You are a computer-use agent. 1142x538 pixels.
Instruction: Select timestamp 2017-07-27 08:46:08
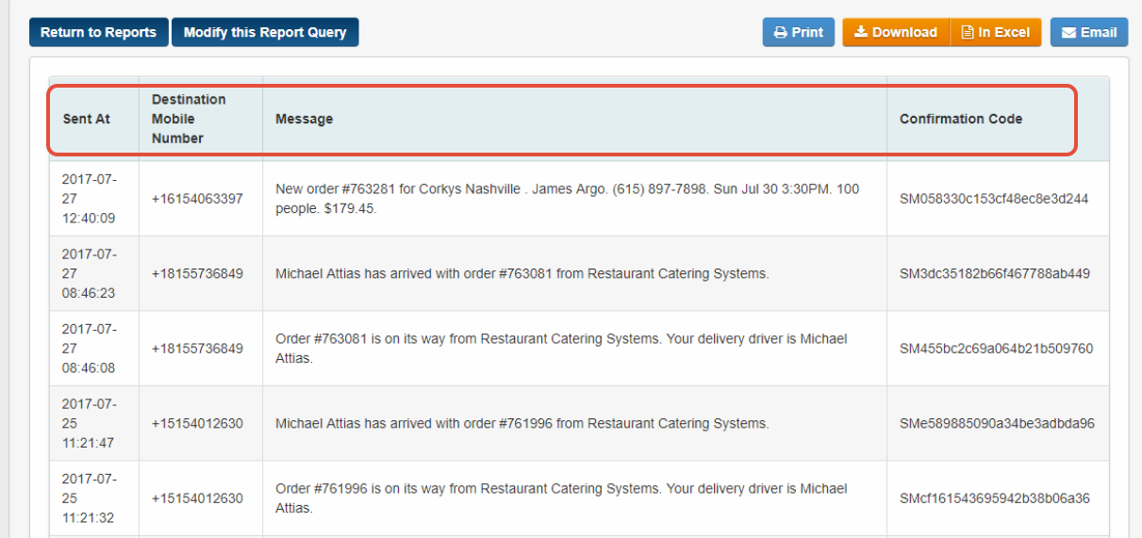click(x=89, y=349)
